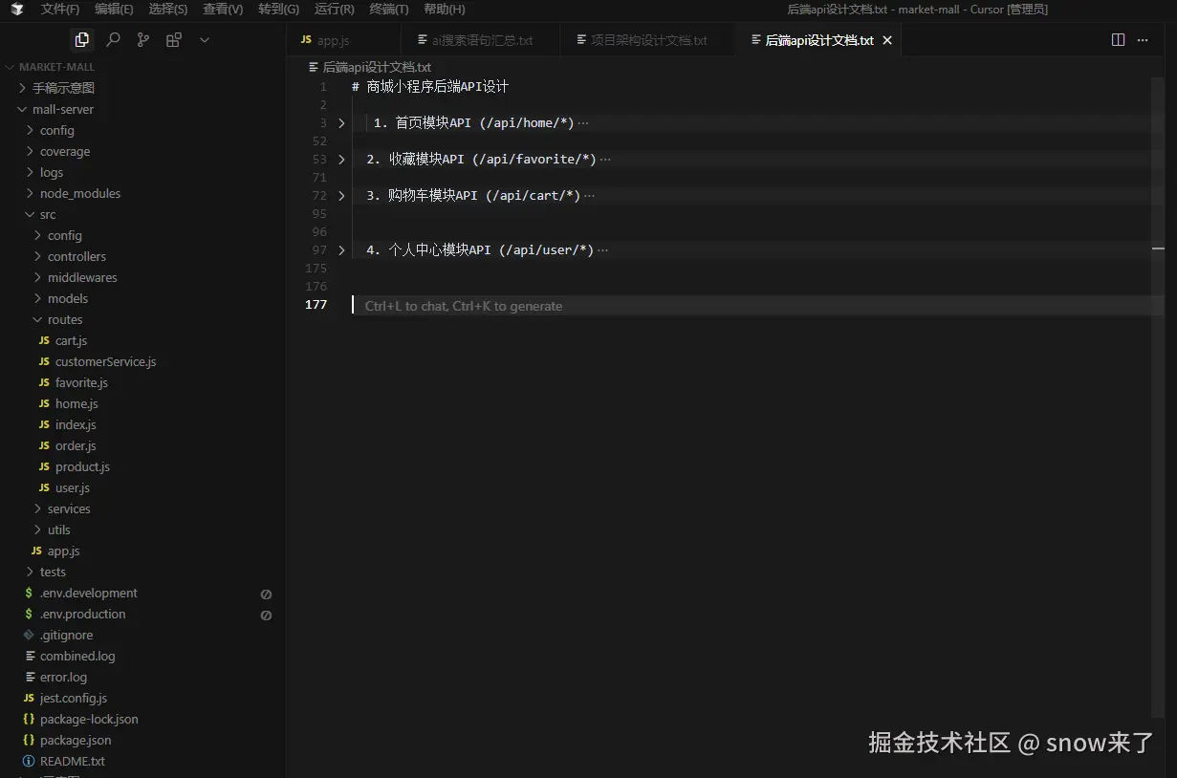Image resolution: width=1177 pixels, height=778 pixels.
Task: Collapse the mall-server folder
Action: [x=22, y=109]
